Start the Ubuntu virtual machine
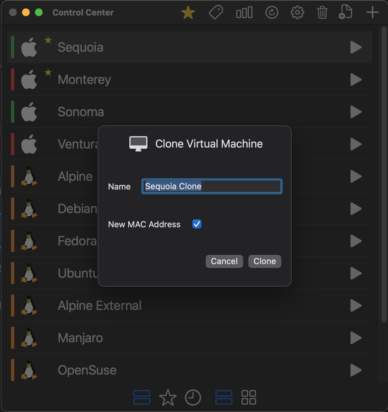Image resolution: width=388 pixels, height=412 pixels. pos(356,273)
